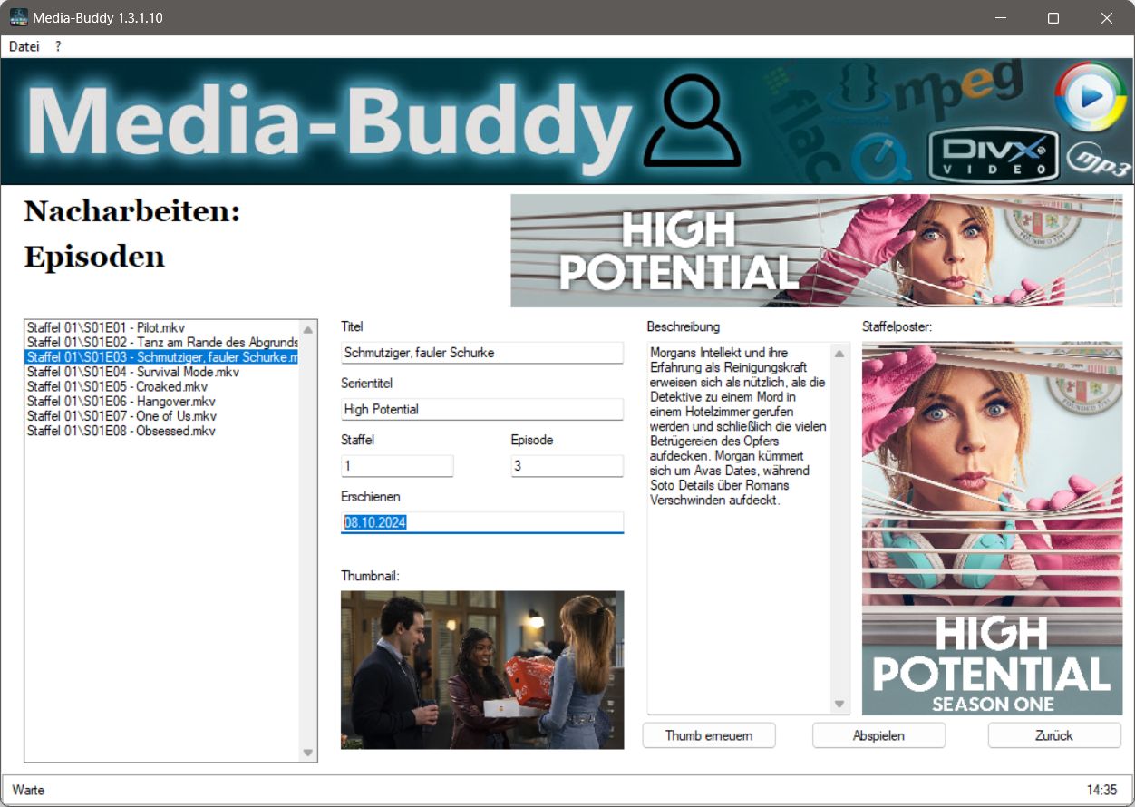
Task: Click the Zurück button
Action: pos(1054,735)
